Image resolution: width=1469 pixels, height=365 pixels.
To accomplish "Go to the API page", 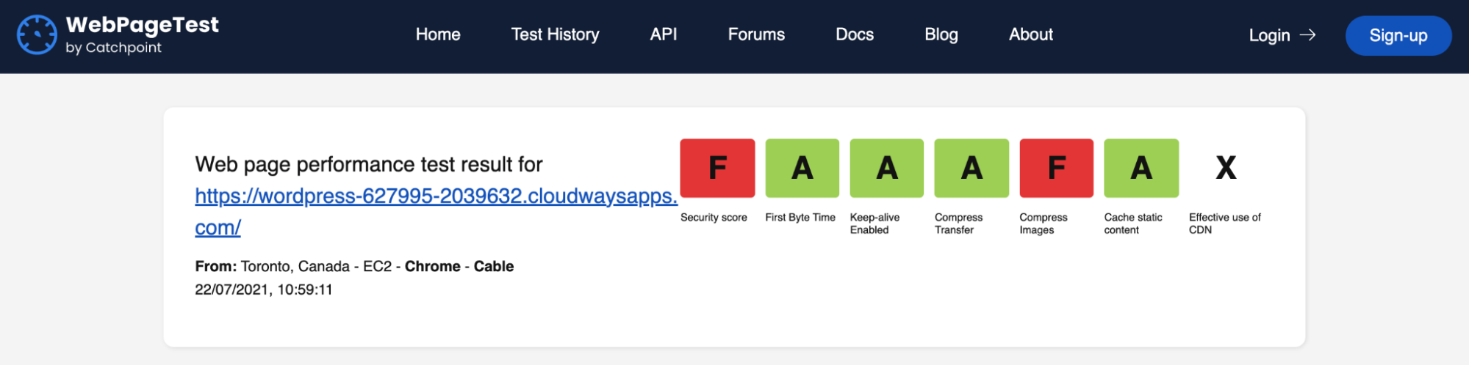I will point(664,34).
